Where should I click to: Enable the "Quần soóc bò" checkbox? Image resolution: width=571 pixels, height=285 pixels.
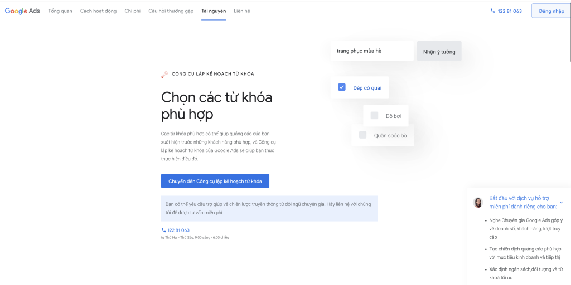click(362, 135)
